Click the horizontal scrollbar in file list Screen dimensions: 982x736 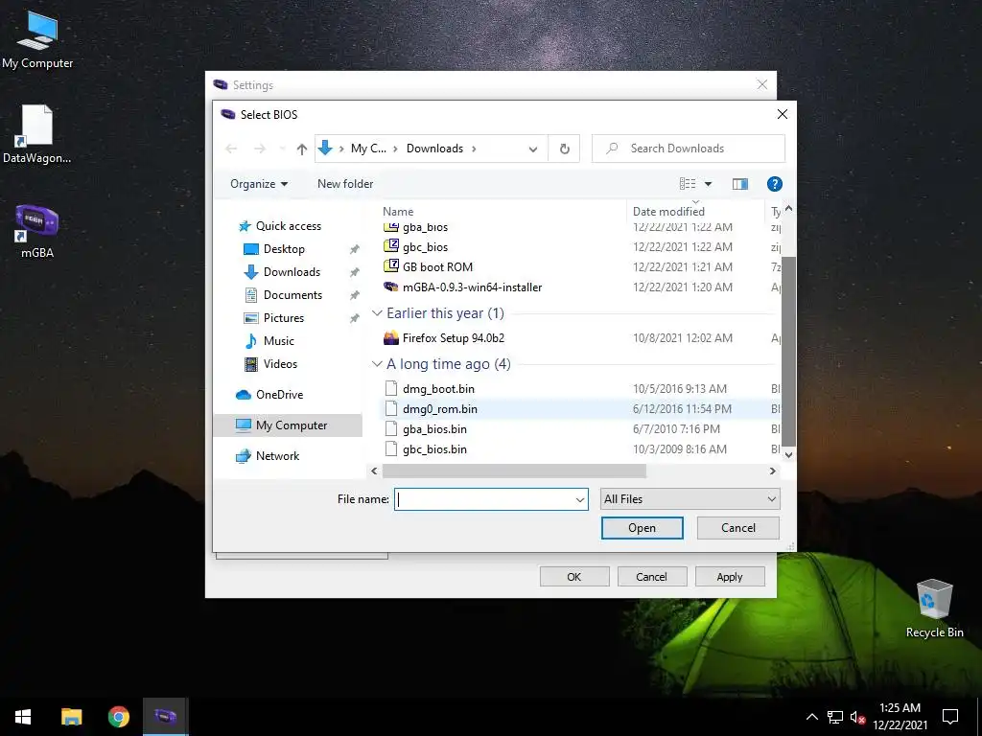514,471
